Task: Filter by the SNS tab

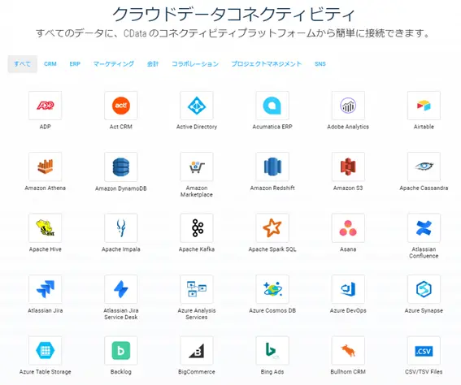Action: (320, 63)
